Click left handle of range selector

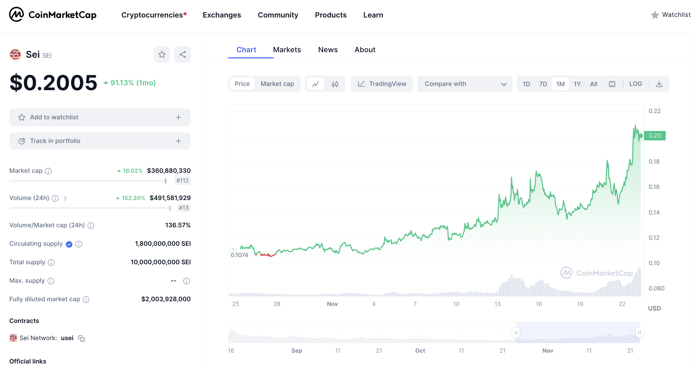coord(516,333)
